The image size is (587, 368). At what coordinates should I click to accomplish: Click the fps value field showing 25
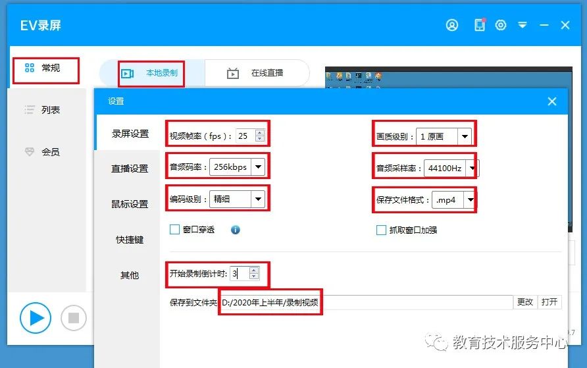(x=245, y=136)
